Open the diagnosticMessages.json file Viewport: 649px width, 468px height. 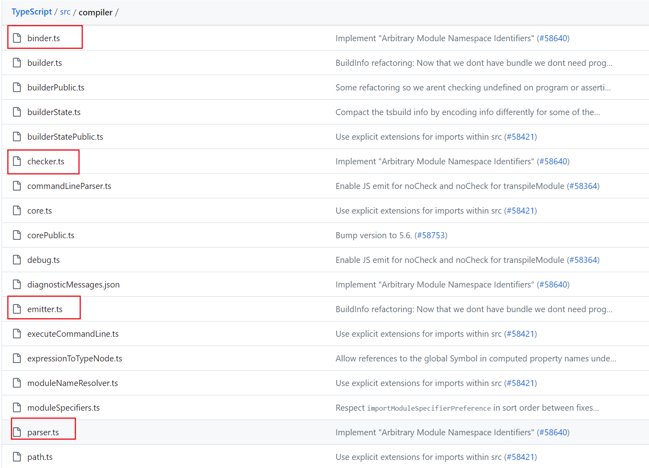tap(74, 284)
